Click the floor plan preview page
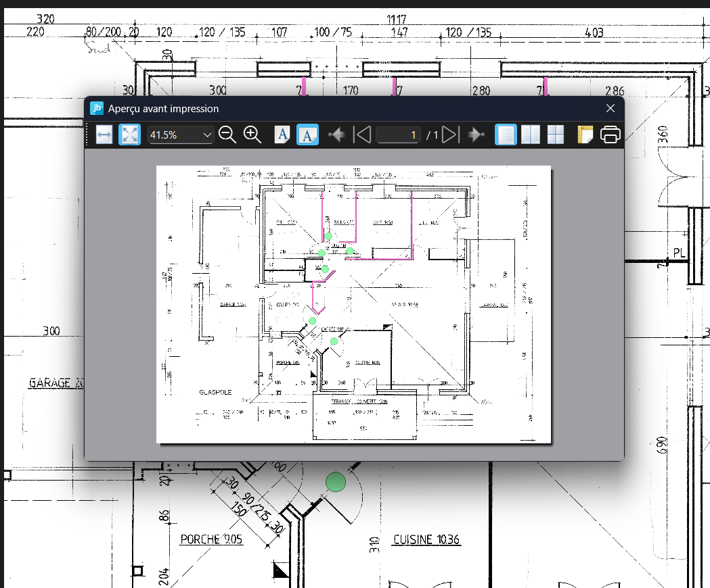710x588 pixels. point(353,304)
